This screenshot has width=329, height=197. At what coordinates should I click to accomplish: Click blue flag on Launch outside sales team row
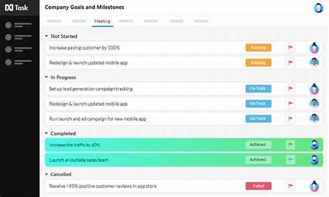coord(291,160)
